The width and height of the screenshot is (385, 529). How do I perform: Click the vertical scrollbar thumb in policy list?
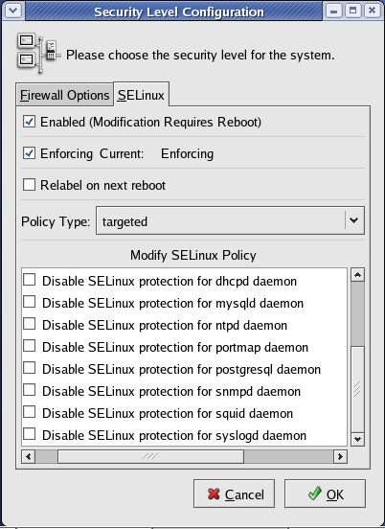[x=357, y=389]
